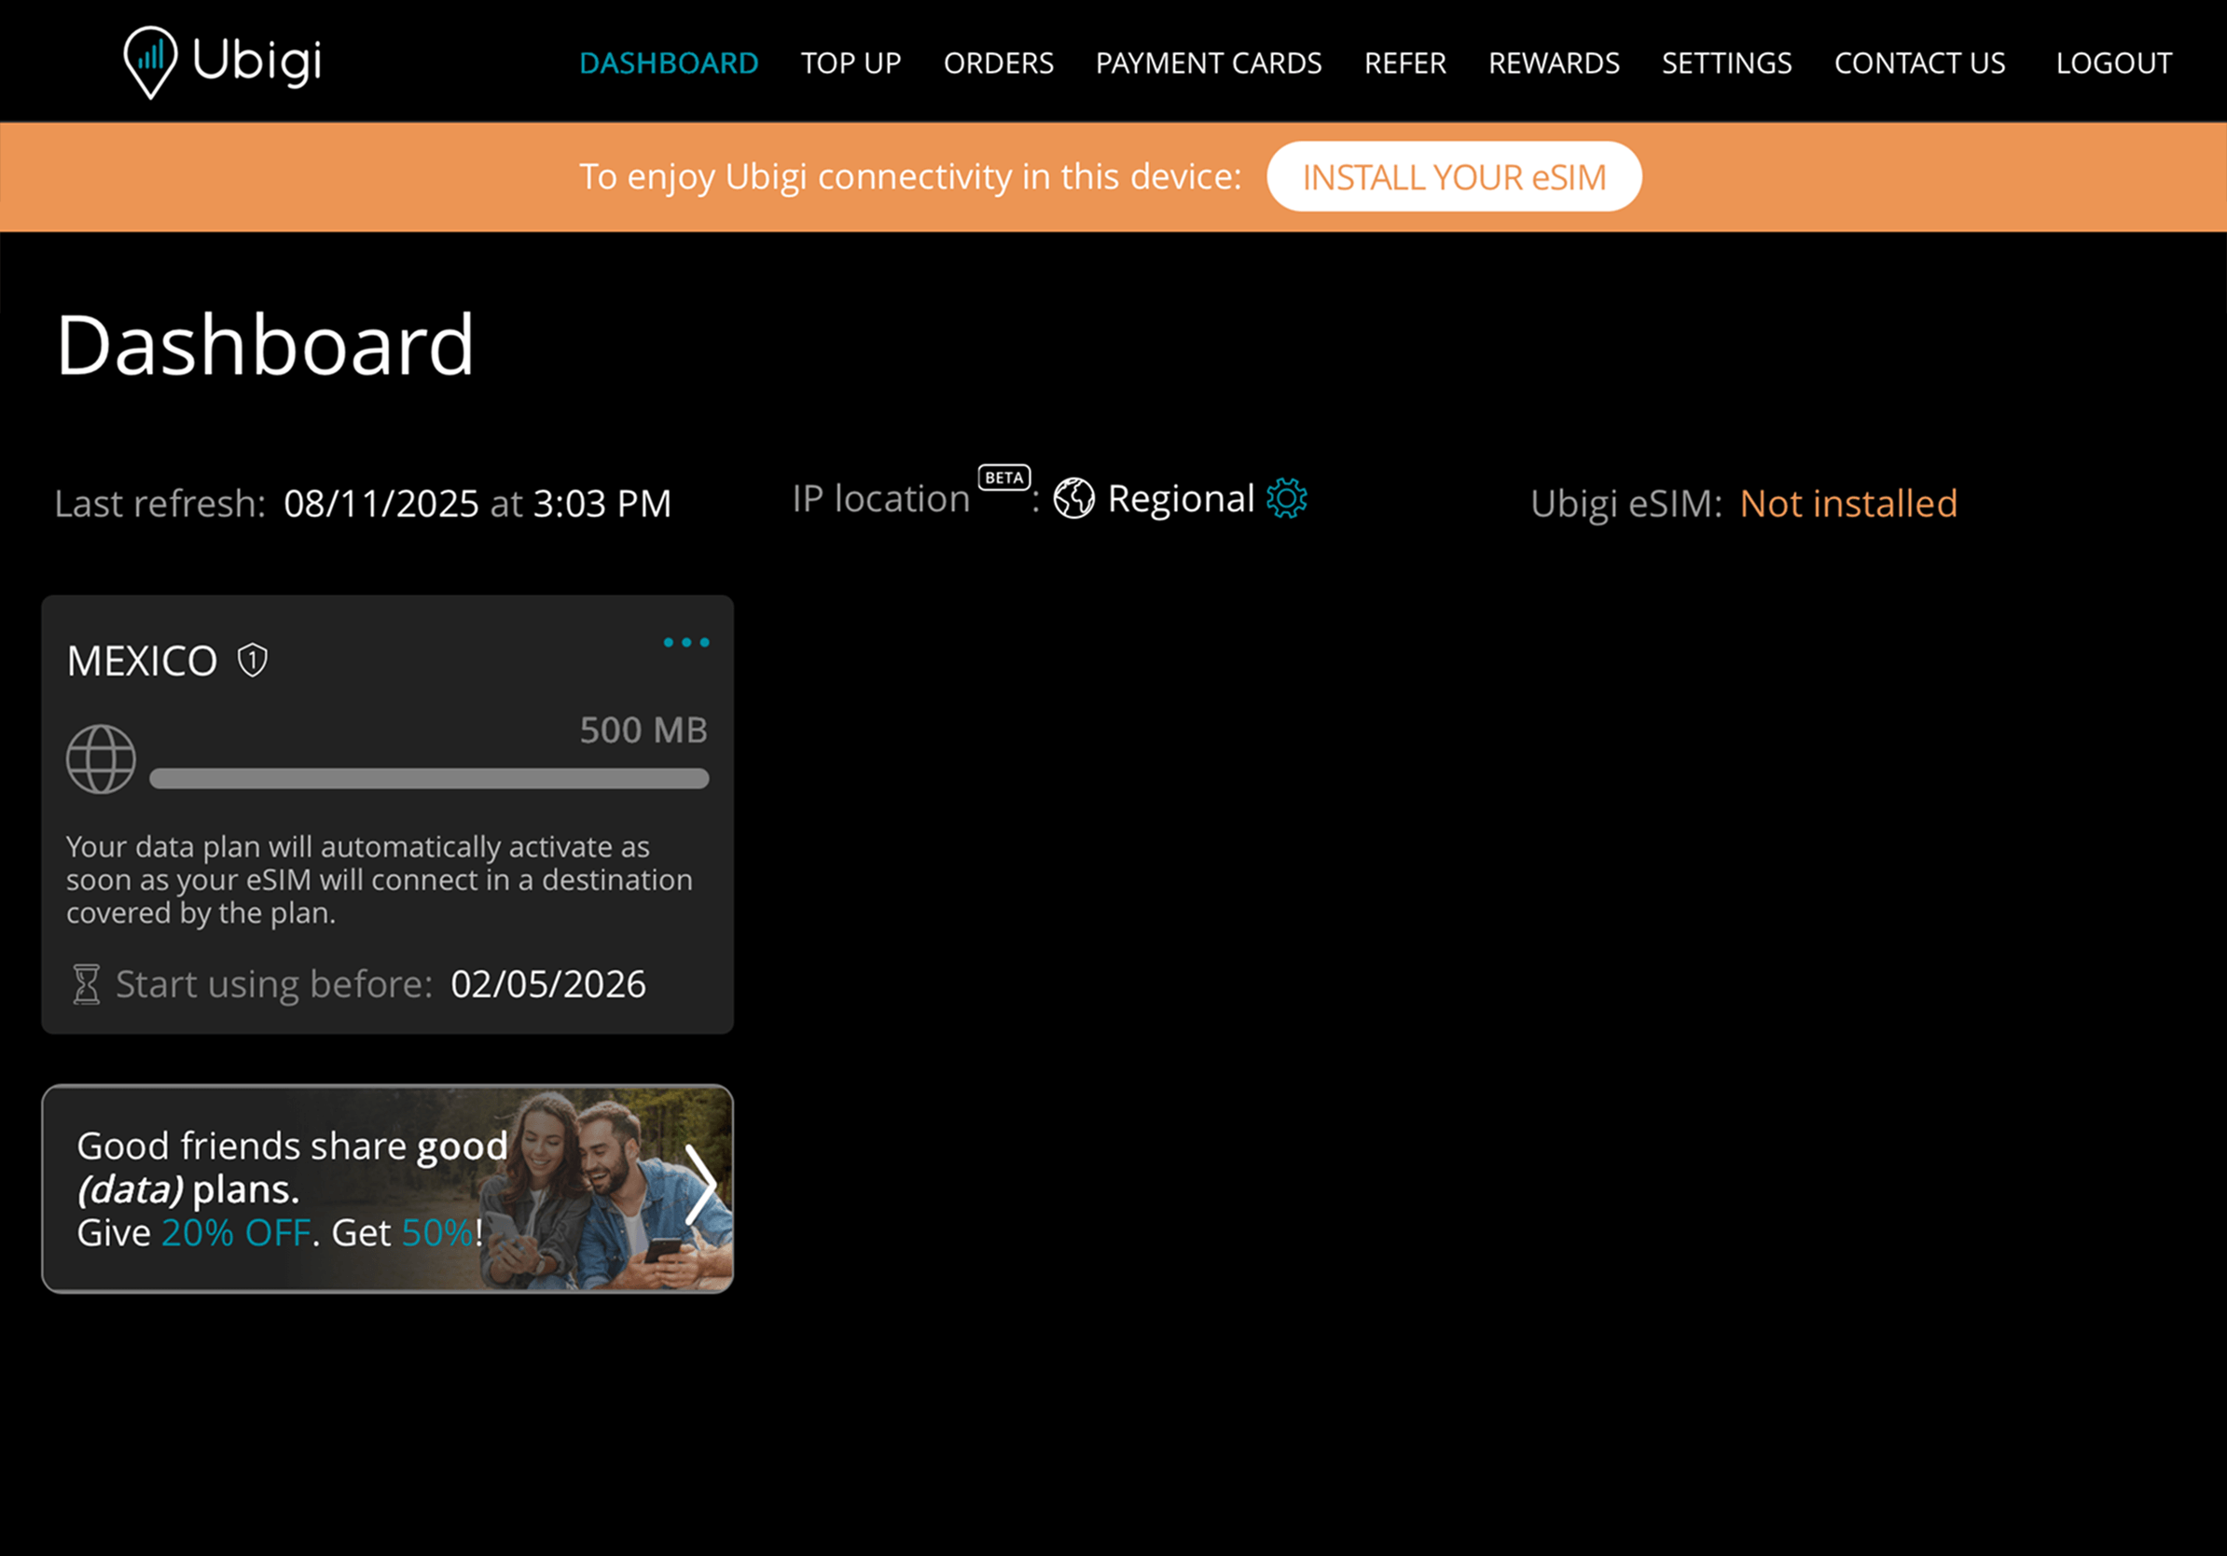The width and height of the screenshot is (2227, 1556).
Task: Click the date 02/05/2026
Action: pos(548,983)
